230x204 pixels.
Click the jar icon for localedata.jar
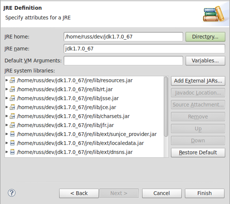(12, 143)
